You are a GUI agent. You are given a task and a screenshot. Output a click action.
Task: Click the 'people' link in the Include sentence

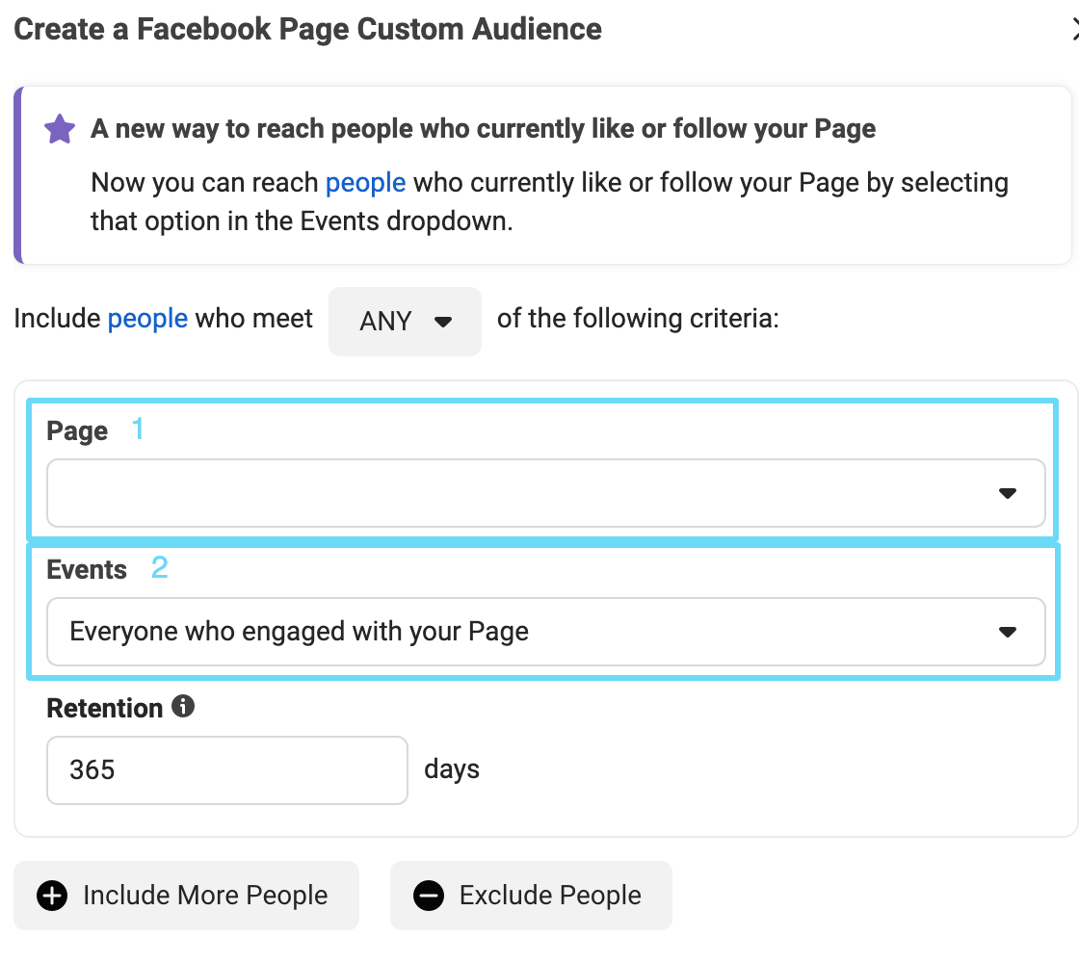147,318
